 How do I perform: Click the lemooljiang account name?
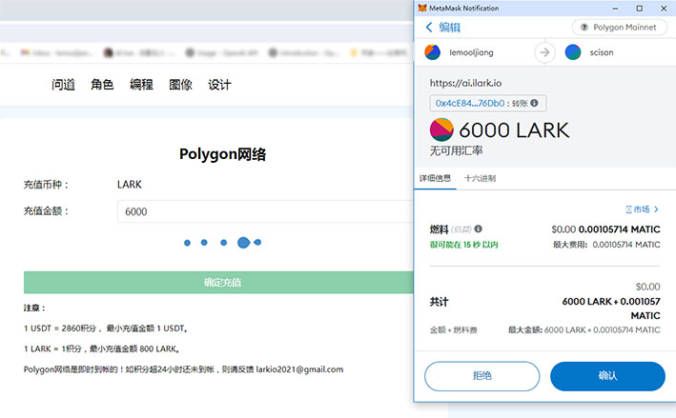[471, 52]
